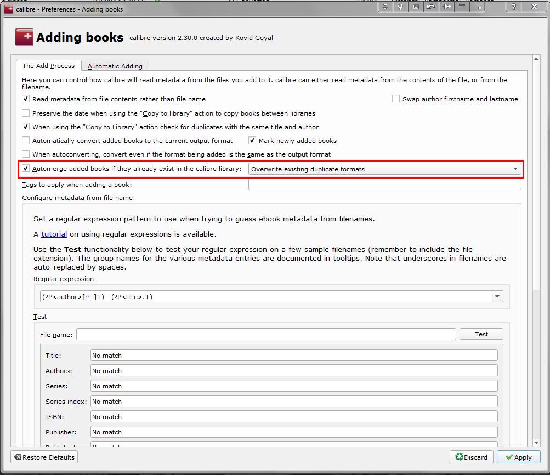Open the regular expressions tutorial link
Screen dimensions: 550x475
coord(54,234)
